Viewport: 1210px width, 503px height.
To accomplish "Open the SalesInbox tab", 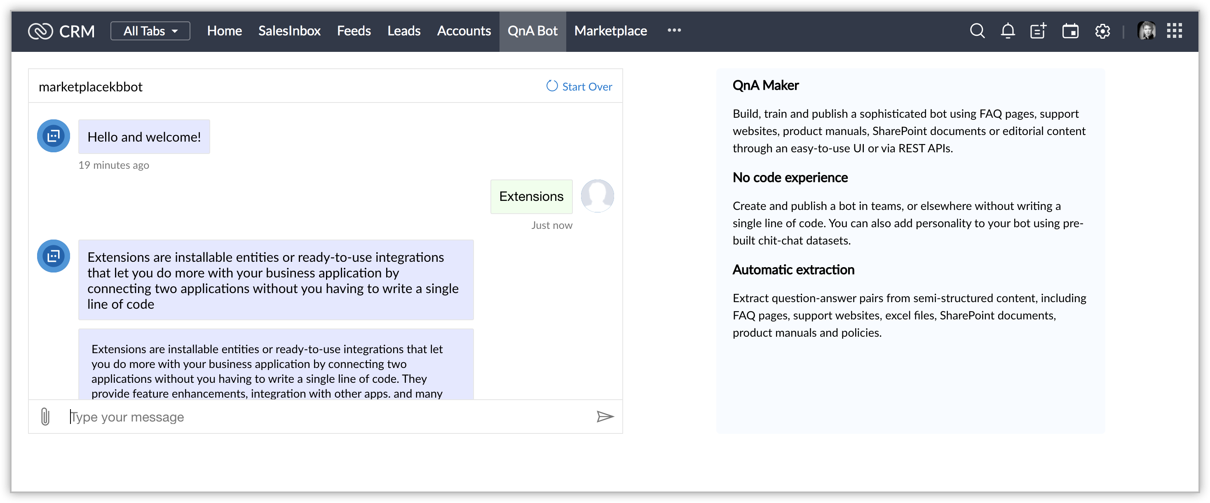I will click(289, 31).
